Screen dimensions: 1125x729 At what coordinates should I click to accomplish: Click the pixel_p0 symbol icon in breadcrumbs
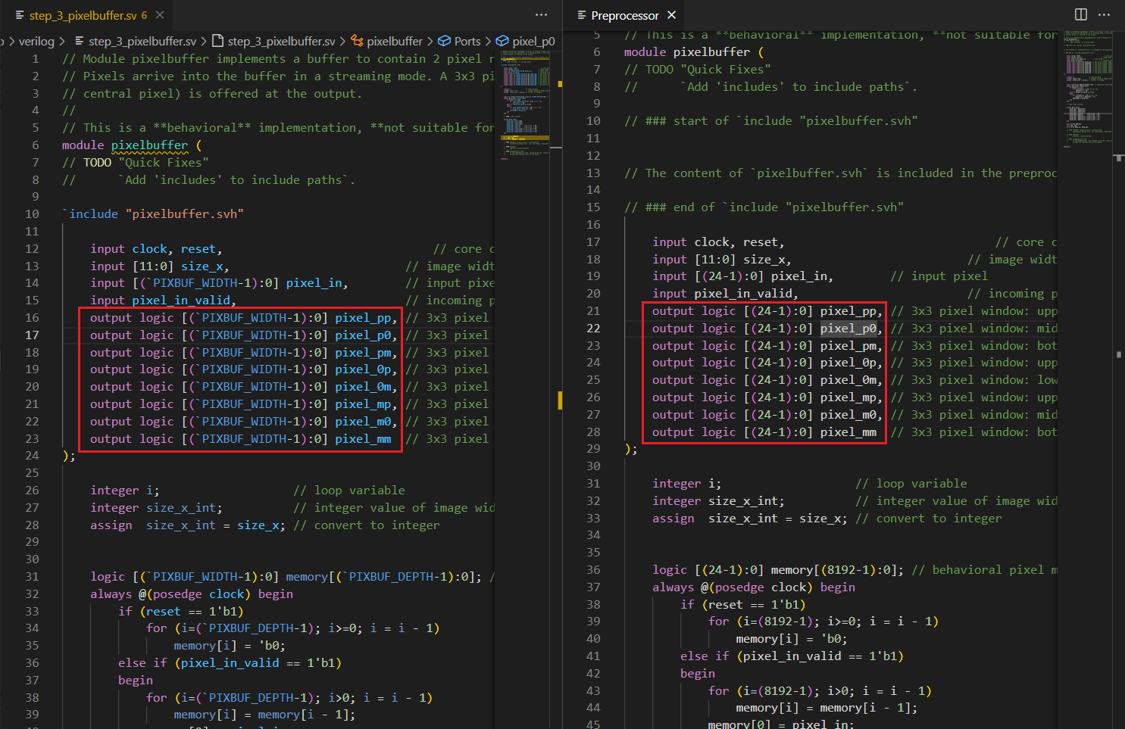coord(502,41)
